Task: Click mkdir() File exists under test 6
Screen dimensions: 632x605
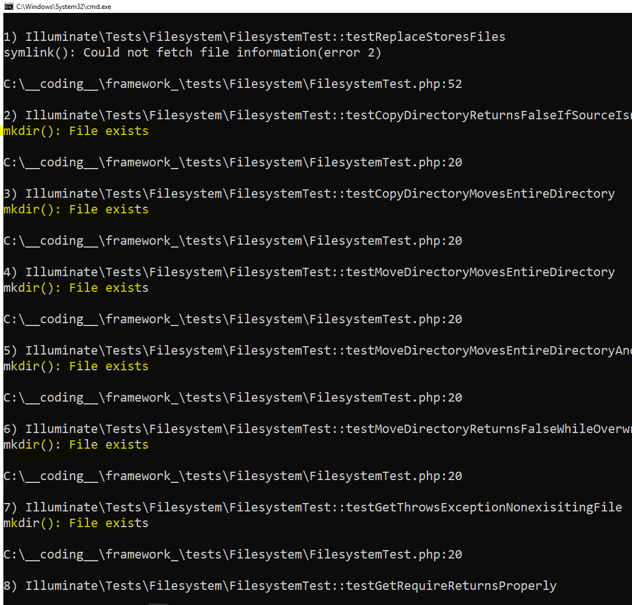Action: pyautogui.click(x=76, y=445)
